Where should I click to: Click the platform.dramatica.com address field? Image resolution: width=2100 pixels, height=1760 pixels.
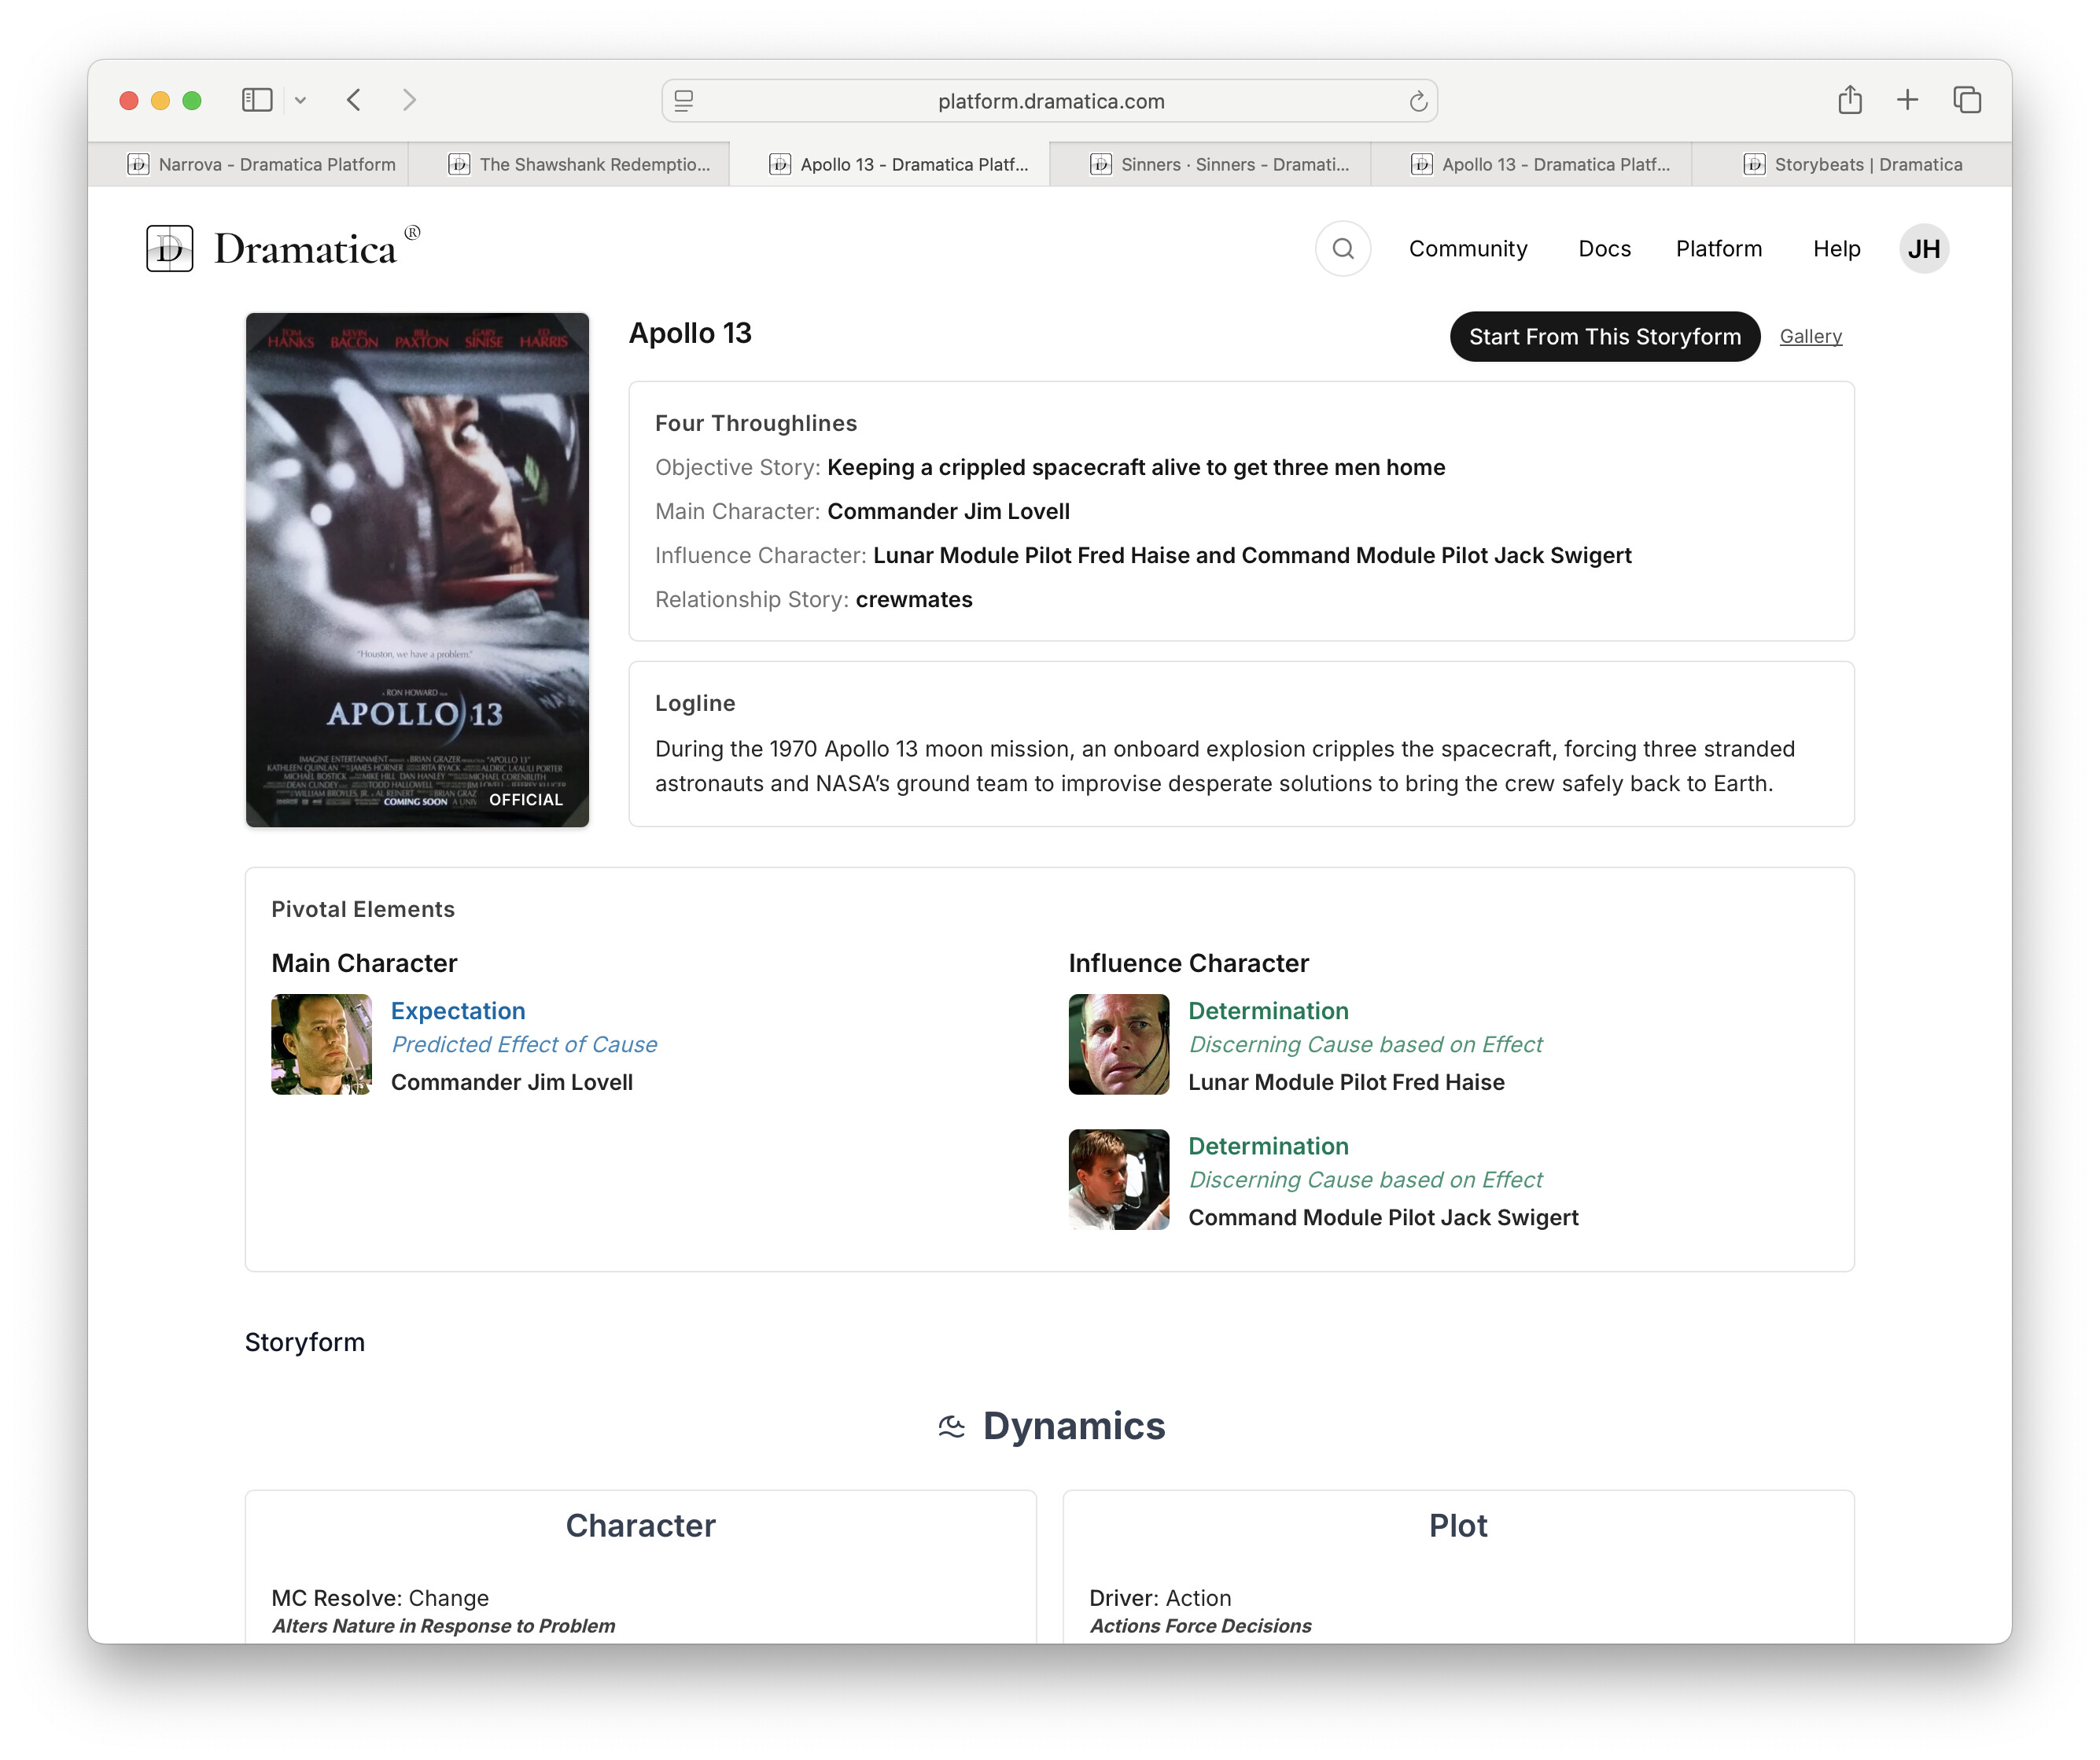pyautogui.click(x=1050, y=101)
